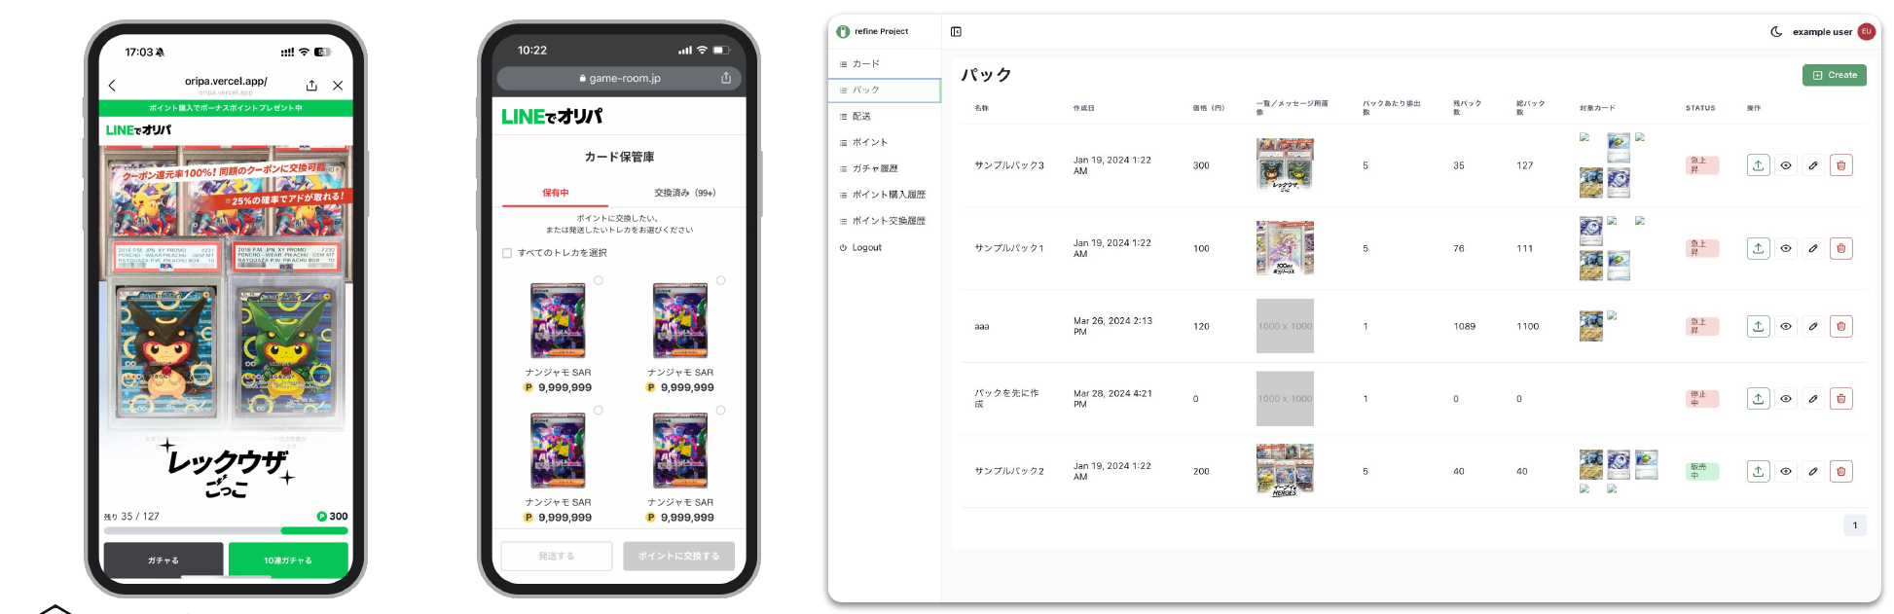Open the サンプルパック3 pack image thumbnail
The image size is (1894, 614).
tap(1285, 165)
